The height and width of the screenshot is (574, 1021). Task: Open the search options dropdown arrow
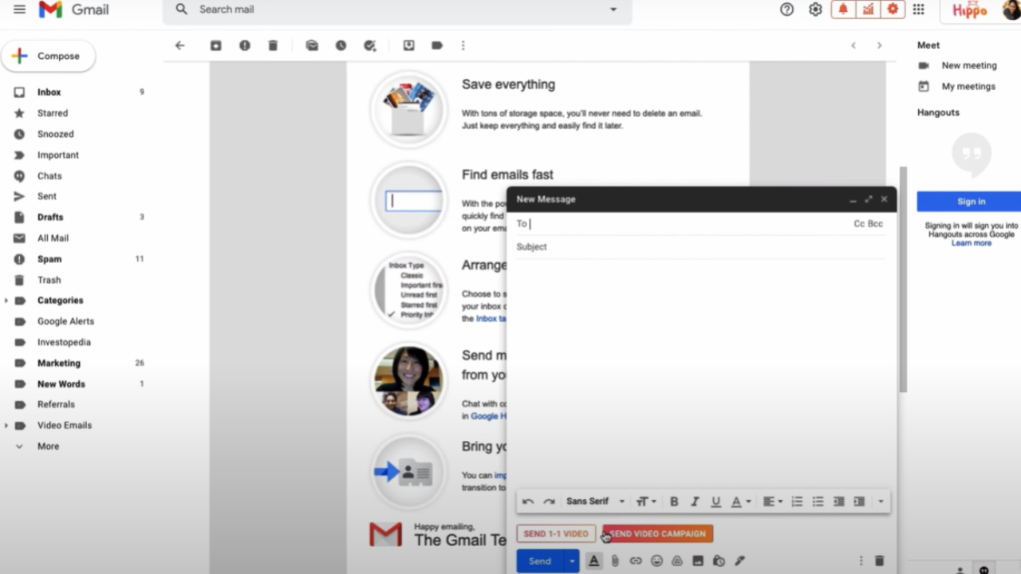[613, 10]
